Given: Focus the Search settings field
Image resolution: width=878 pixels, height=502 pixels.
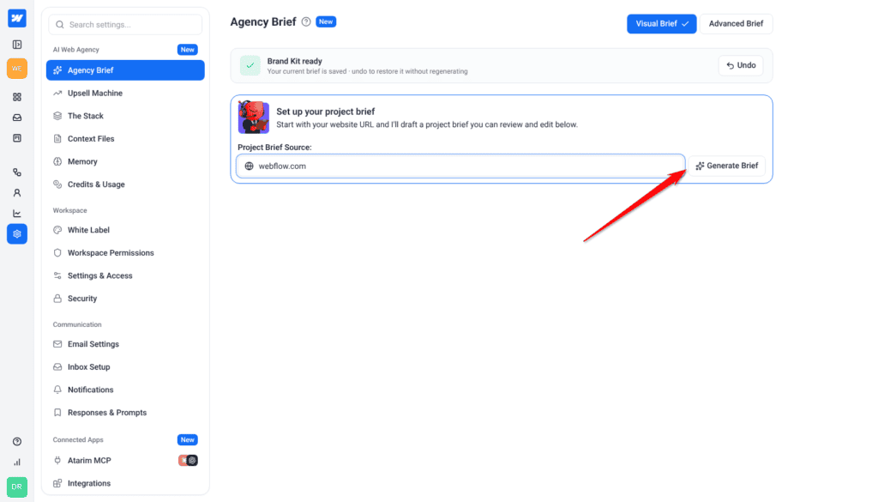Looking at the screenshot, I should (x=125, y=25).
